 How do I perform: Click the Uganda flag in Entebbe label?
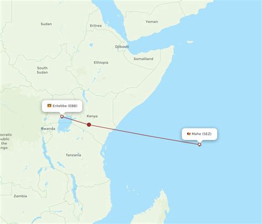click(49, 106)
